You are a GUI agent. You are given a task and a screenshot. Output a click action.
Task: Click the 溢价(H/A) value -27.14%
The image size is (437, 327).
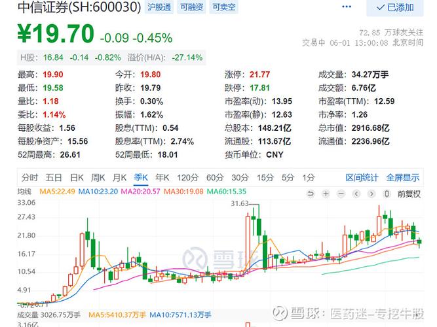tap(187, 58)
